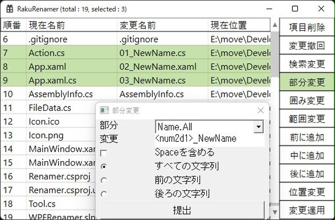Open the Name.All dropdown arrow
The height and width of the screenshot is (220, 335).
pyautogui.click(x=258, y=127)
